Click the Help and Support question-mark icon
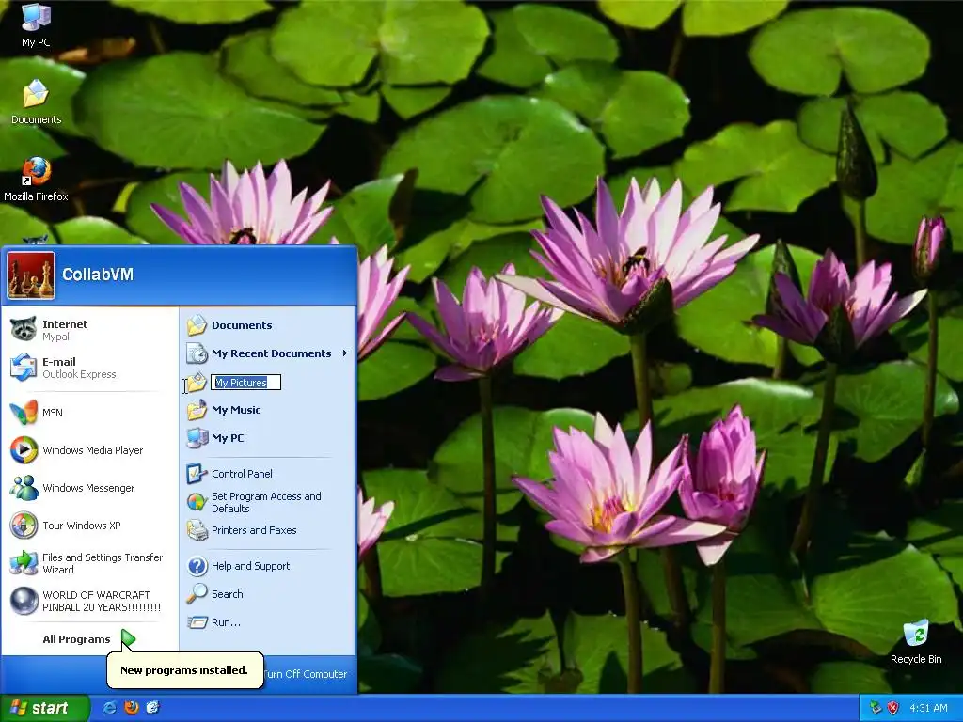Image resolution: width=963 pixels, height=722 pixels. [197, 566]
